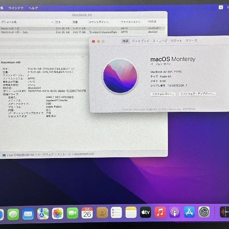Close the About This Mac window
The width and height of the screenshot is (229, 229).
(94, 42)
